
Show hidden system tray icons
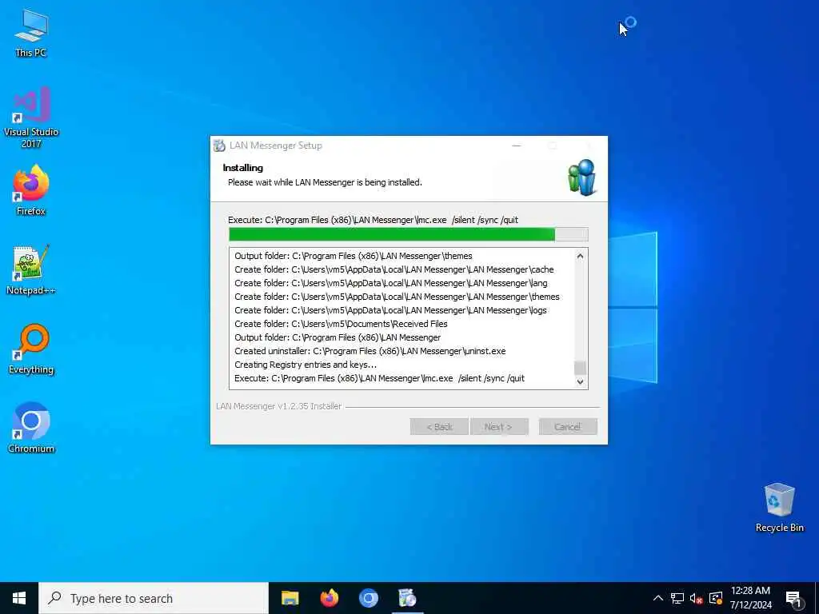[658, 598]
